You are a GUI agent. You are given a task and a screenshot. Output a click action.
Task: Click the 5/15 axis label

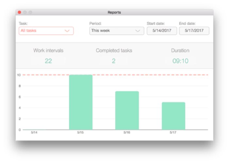80,132
